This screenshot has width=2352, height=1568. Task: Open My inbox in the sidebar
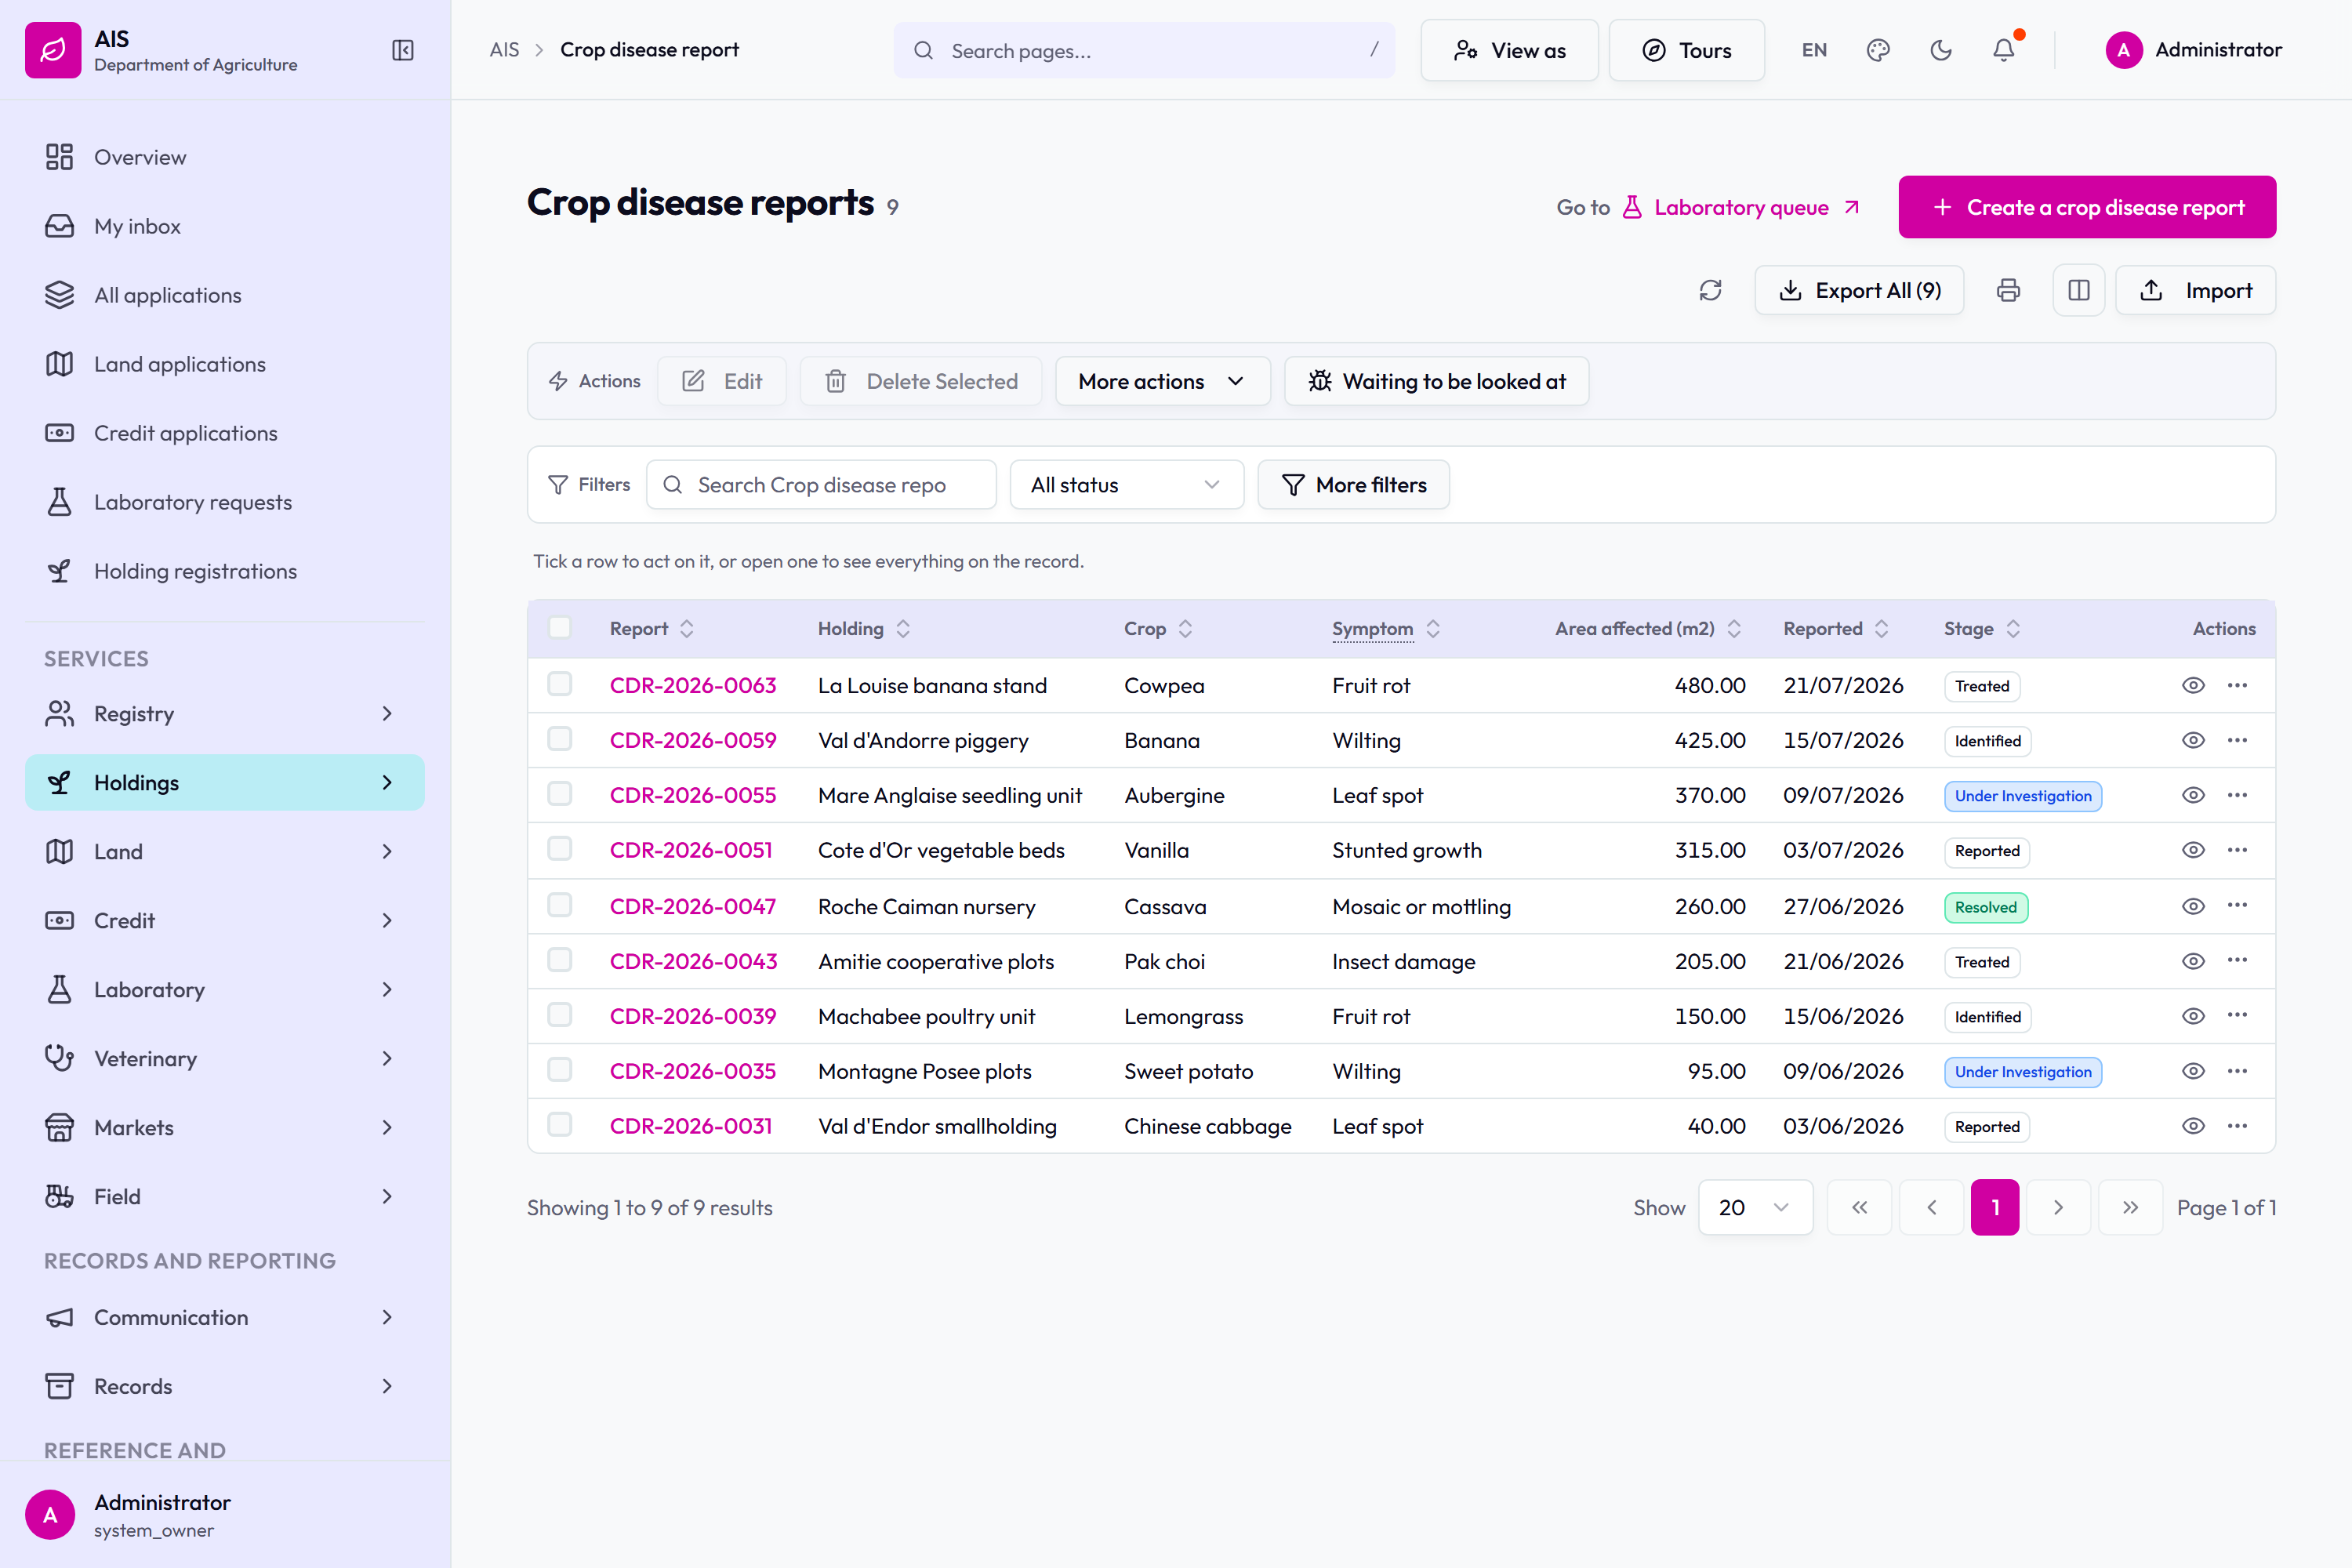[225, 226]
